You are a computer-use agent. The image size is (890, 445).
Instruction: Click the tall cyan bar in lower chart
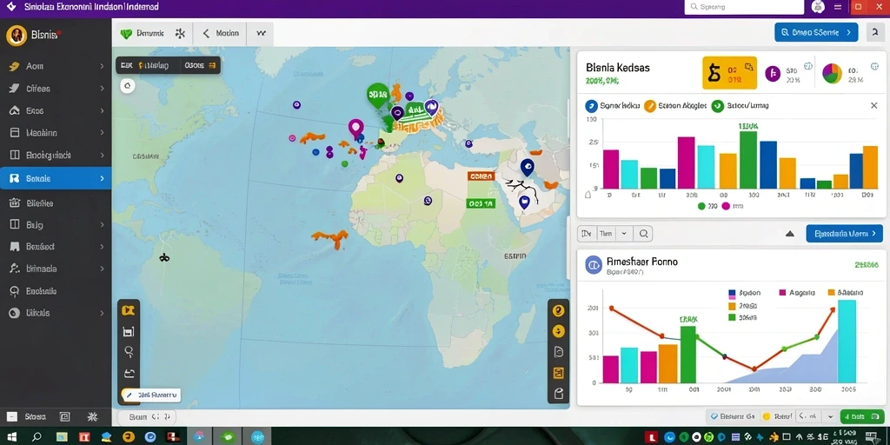point(847,341)
